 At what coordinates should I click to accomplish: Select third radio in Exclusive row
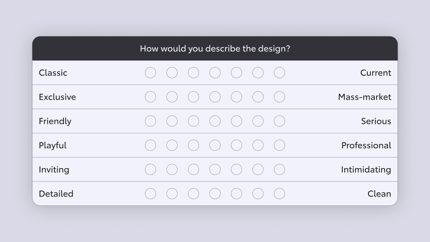[193, 97]
